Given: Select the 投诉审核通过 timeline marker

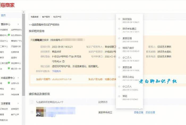Looking at the screenshot, I should [x=119, y=29].
